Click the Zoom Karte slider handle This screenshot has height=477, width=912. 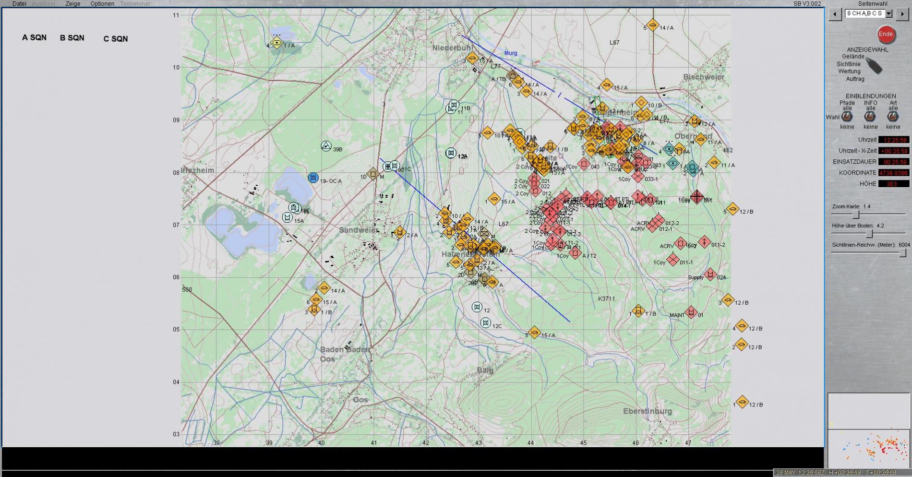click(855, 215)
